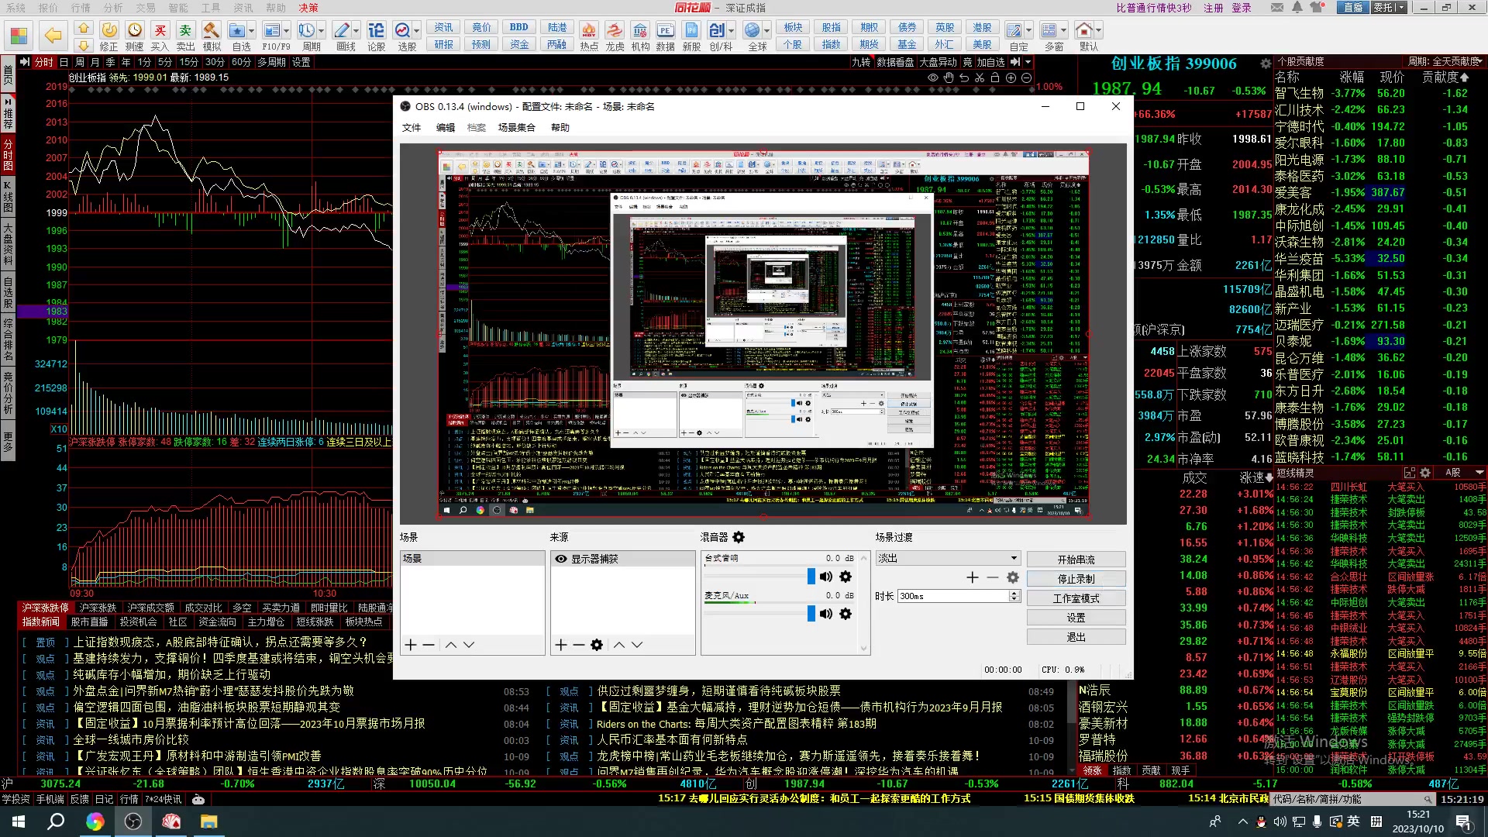Open File Explorer from taskbar
This screenshot has height=837, width=1488.
tap(209, 821)
